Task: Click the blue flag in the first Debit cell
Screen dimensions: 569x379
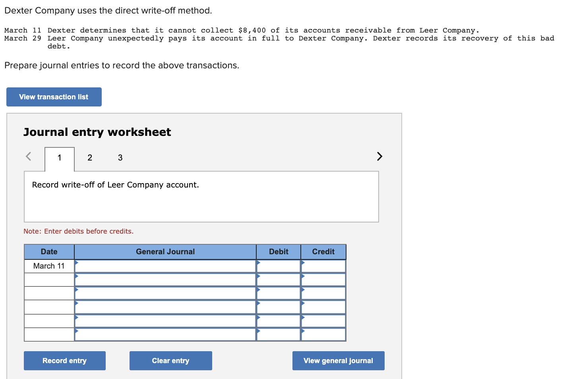Action: click(x=259, y=263)
